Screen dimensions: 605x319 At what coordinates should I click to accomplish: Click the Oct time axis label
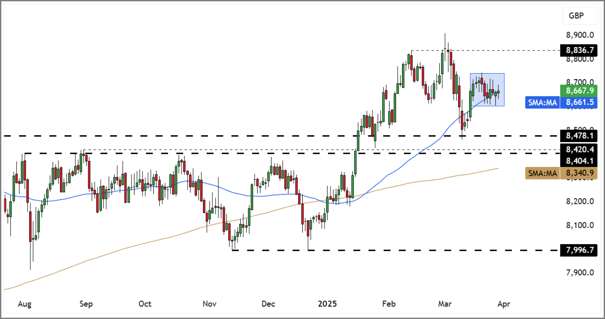tap(145, 304)
